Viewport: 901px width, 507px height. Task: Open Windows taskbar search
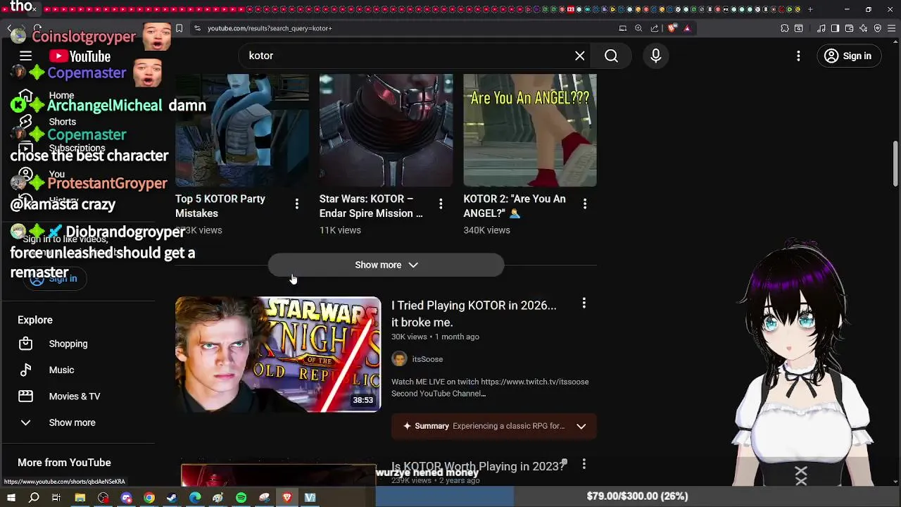[34, 498]
